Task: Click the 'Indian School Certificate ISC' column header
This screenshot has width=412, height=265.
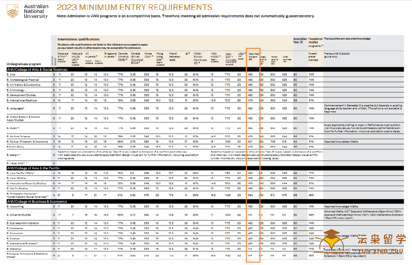Action: pyautogui.click(x=200, y=58)
